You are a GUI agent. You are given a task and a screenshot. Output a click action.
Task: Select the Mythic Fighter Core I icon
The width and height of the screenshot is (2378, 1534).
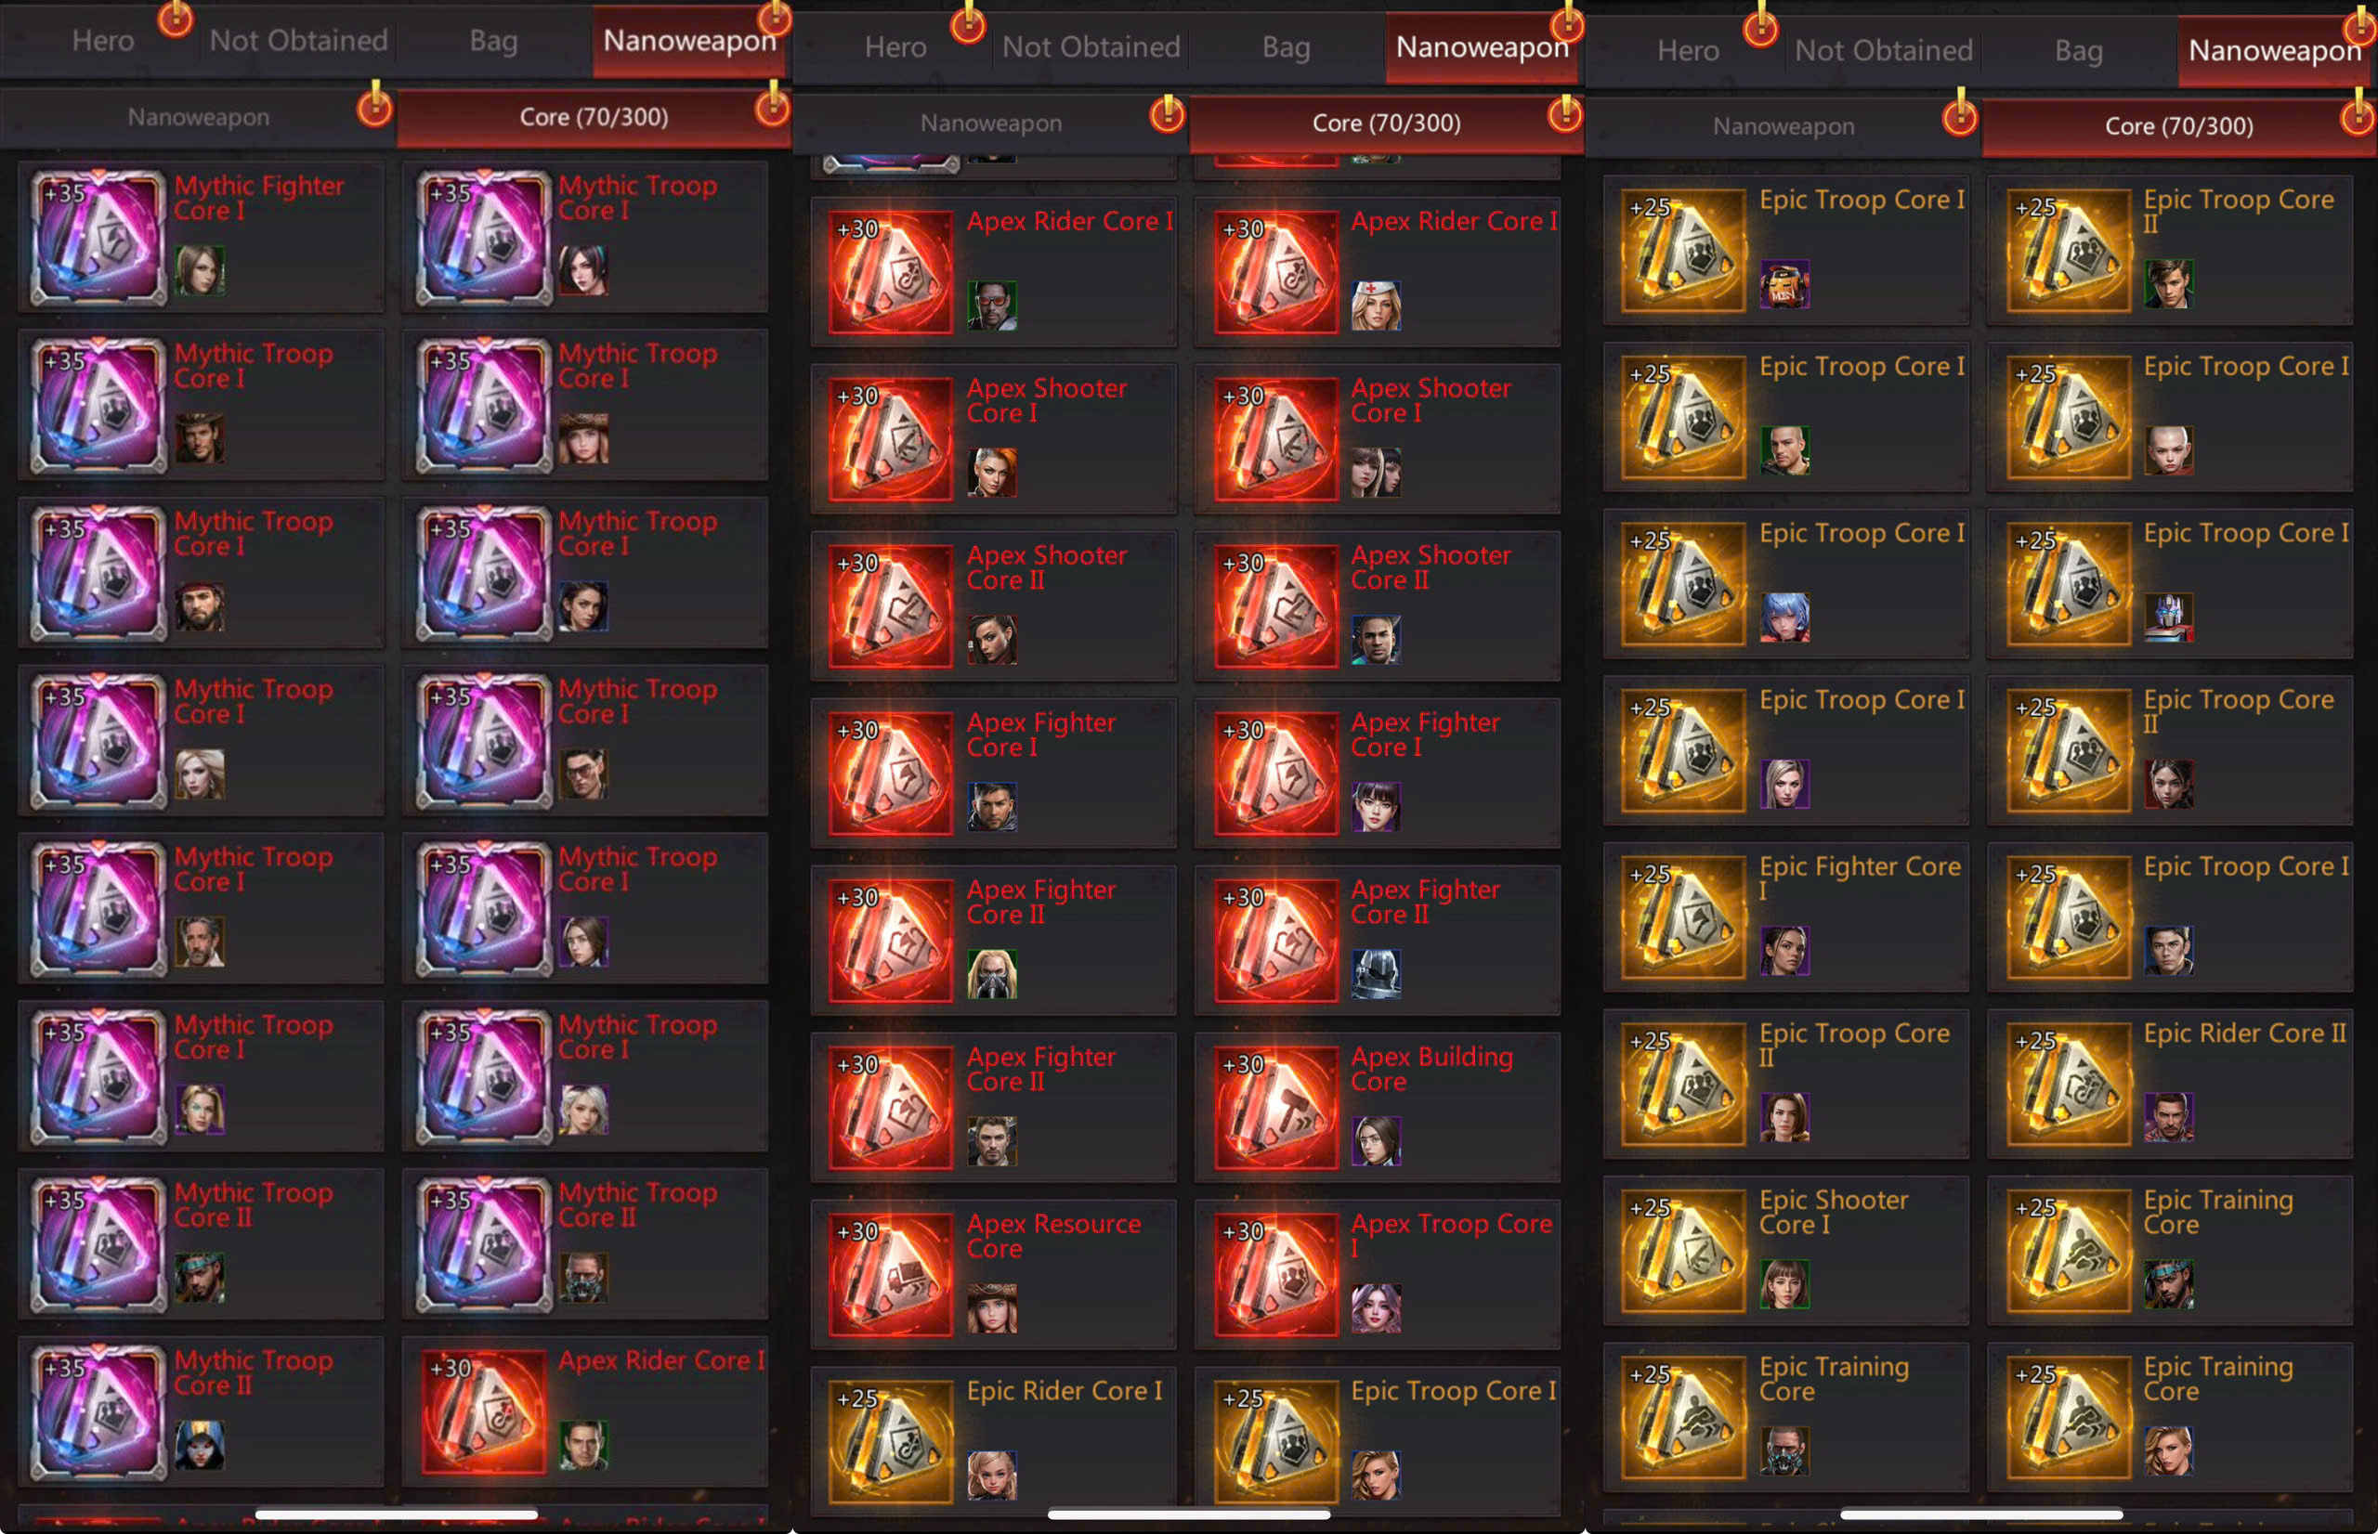[98, 237]
